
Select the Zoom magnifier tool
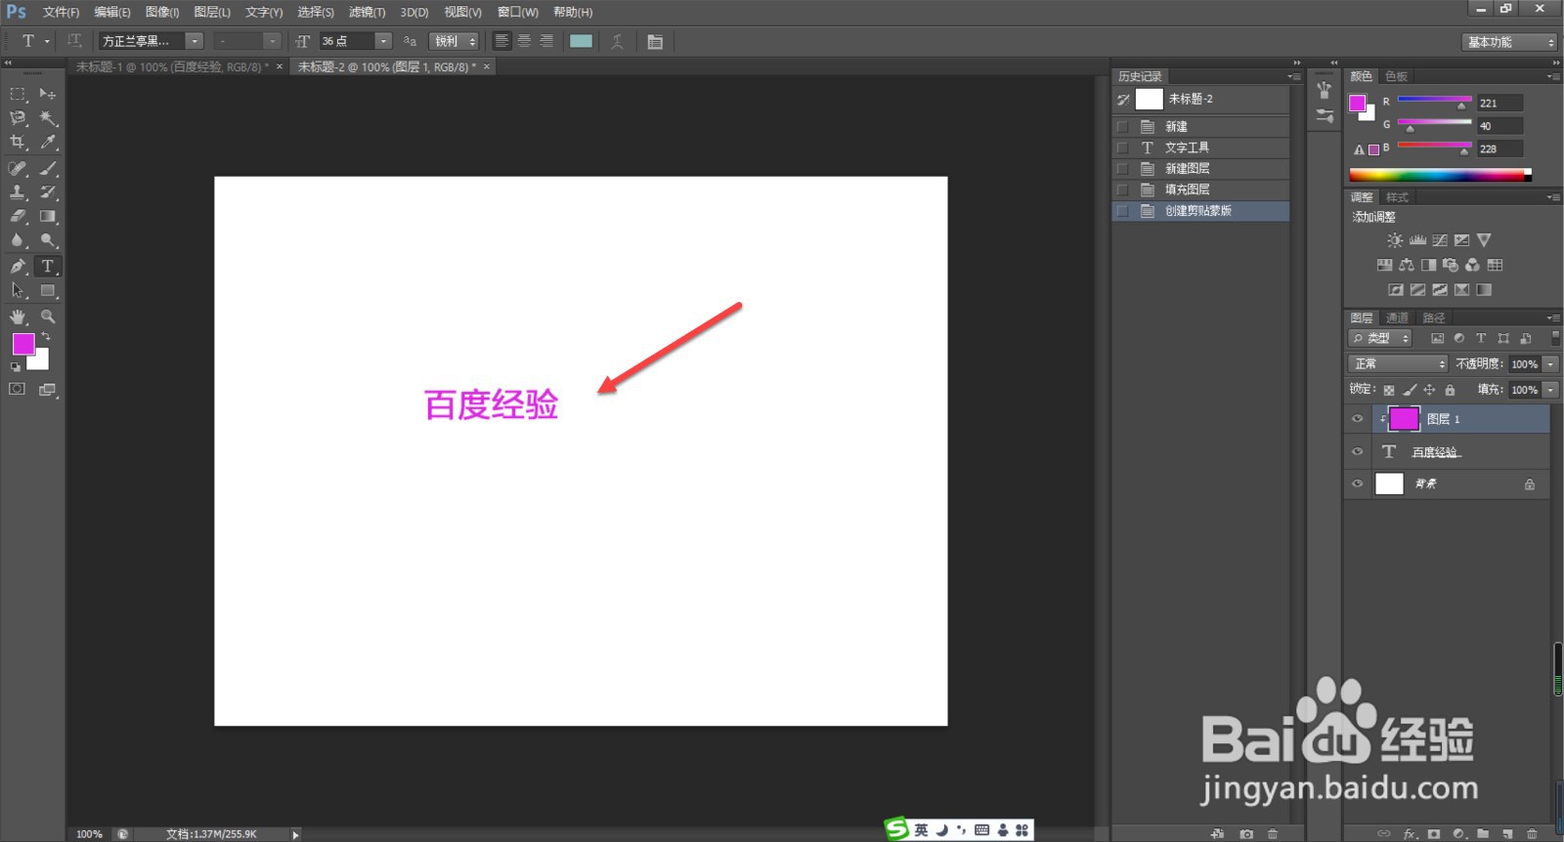click(47, 316)
